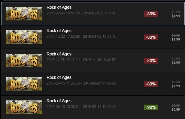Click date range 2015-06-13 10:38:31 - 2015-06-14 10:42:55

point(81,107)
